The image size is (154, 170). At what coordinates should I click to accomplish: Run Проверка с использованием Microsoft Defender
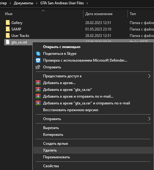coord(93,60)
